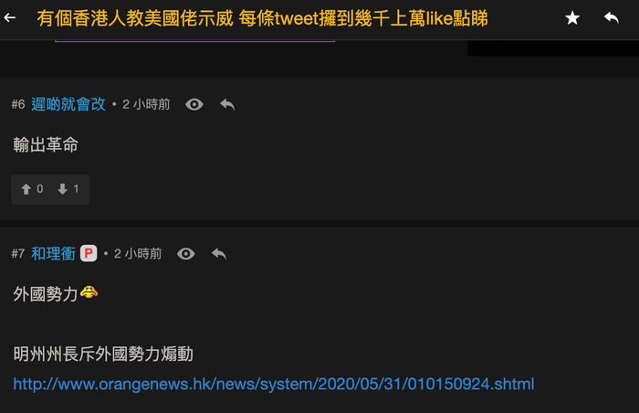The width and height of the screenshot is (639, 413).
Task: Reply to comment #6 with its arrow icon
Action: (x=227, y=105)
